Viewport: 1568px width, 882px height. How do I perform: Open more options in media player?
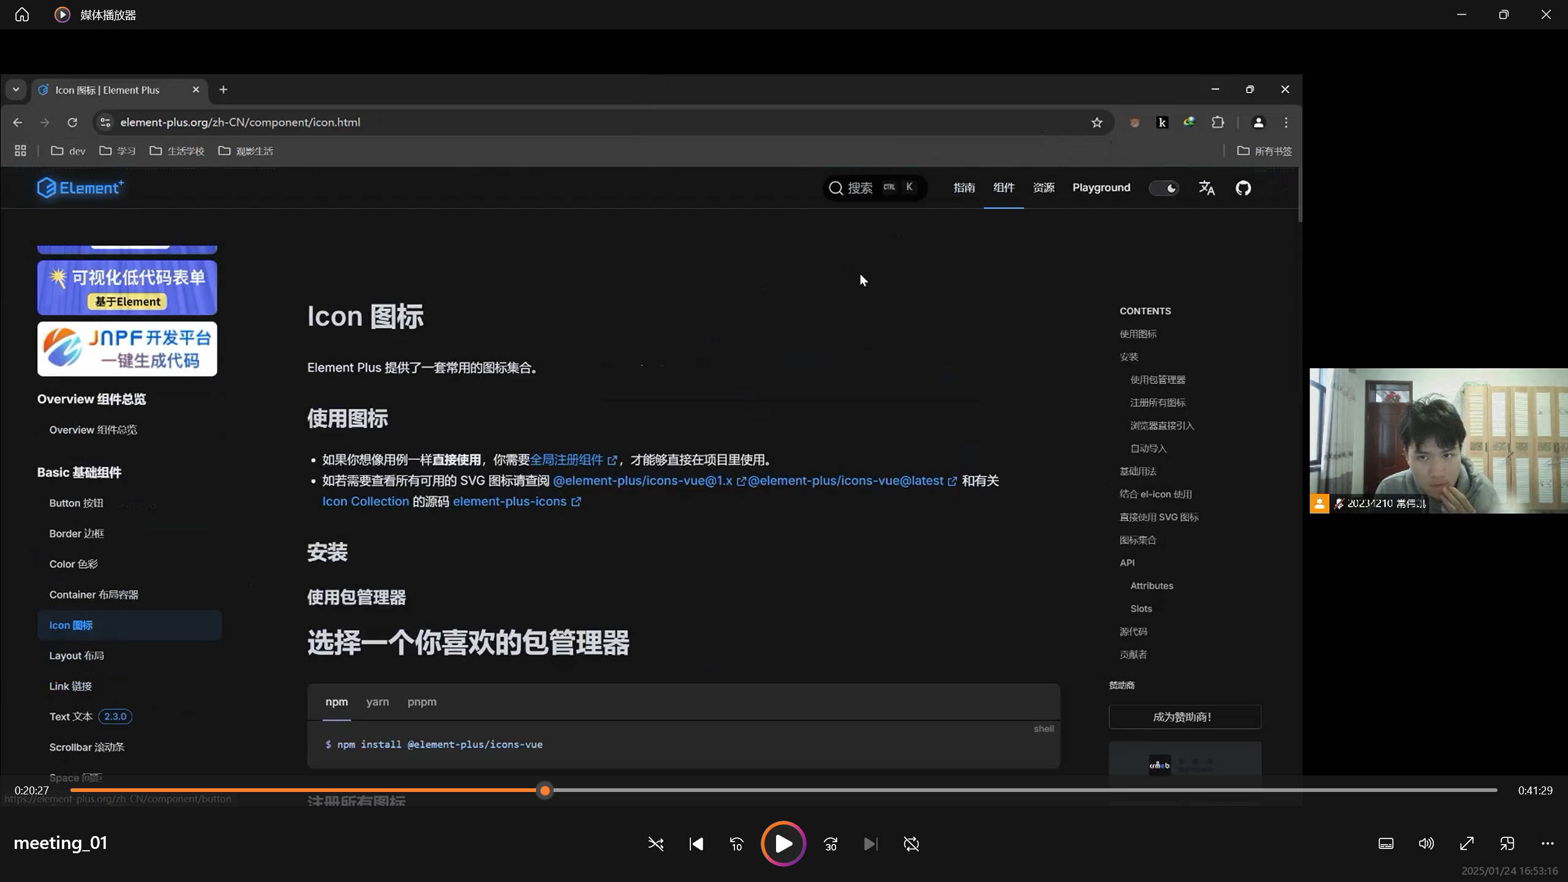click(x=1547, y=844)
